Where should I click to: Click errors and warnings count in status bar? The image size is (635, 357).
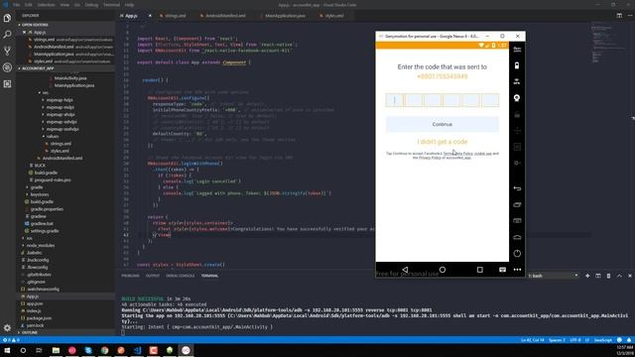pyautogui.click(x=11, y=340)
